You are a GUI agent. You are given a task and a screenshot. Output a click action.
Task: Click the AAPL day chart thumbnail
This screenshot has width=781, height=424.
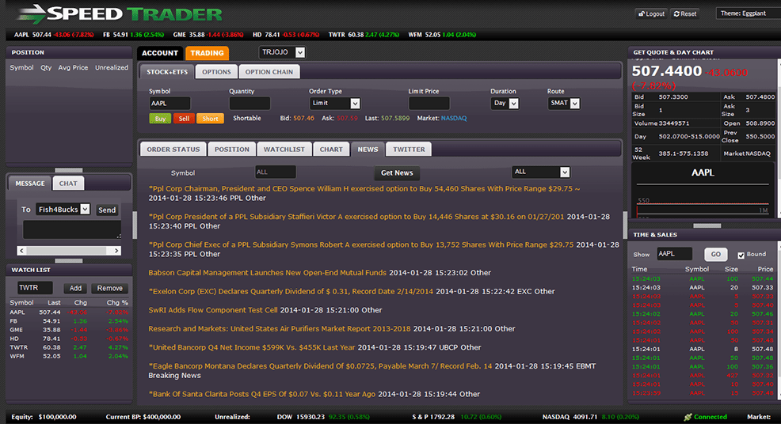coord(703,190)
